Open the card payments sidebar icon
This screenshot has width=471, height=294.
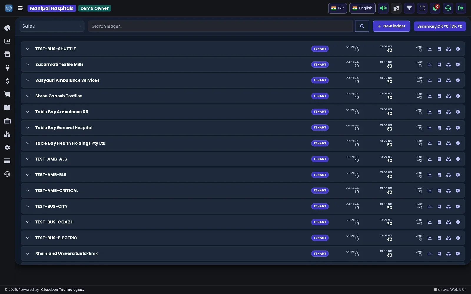[7, 161]
